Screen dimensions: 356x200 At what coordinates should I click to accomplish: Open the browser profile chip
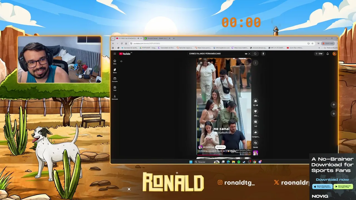click(x=328, y=43)
